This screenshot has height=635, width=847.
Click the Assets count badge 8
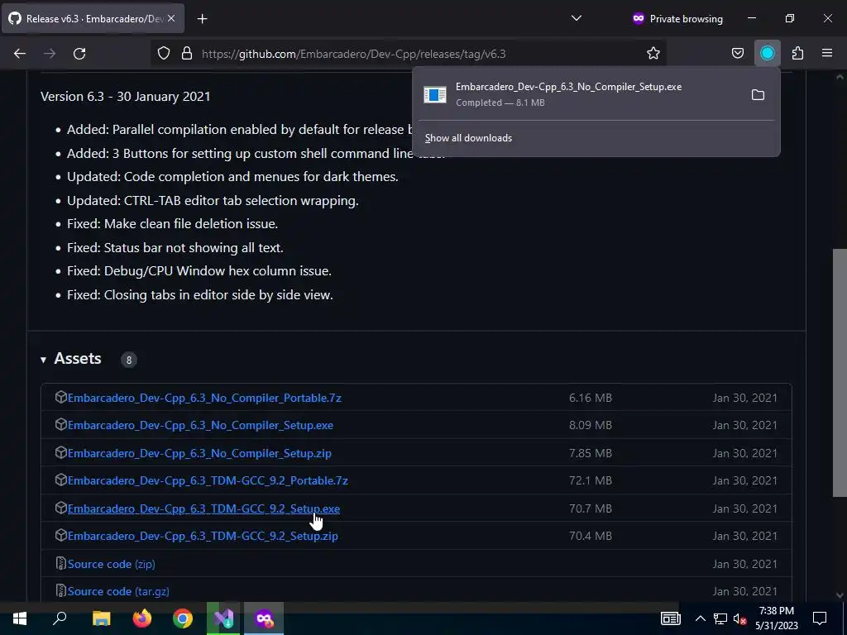point(128,360)
